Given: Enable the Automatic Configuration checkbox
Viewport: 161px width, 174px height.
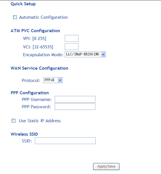Looking at the screenshot, I should [x=15, y=17].
